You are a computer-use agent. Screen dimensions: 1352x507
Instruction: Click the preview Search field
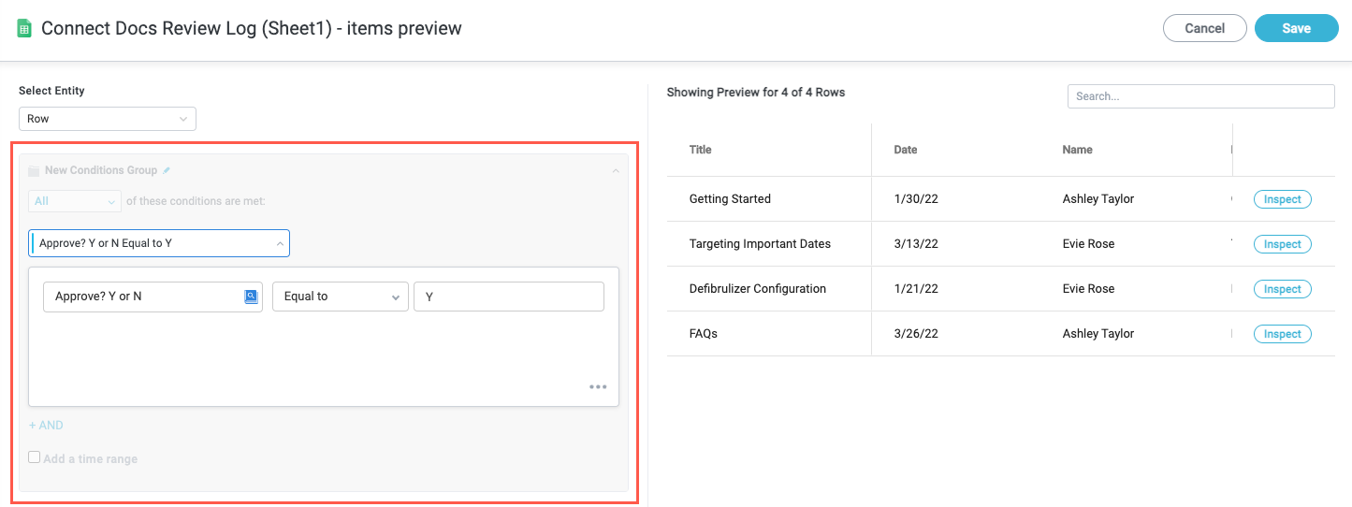coord(1200,96)
